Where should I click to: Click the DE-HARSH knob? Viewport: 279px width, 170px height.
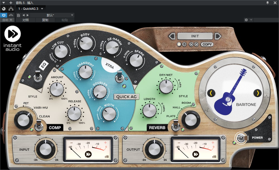coord(112,48)
